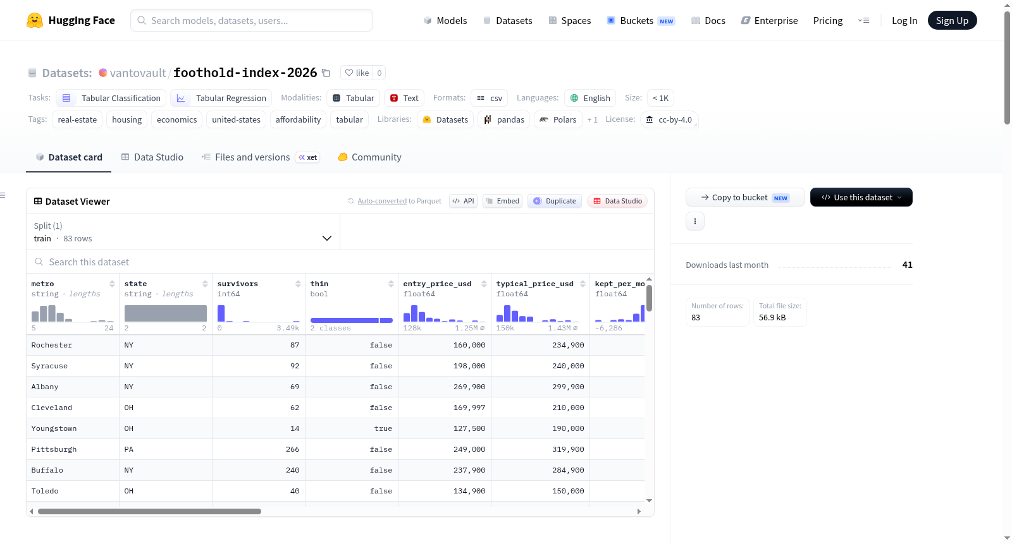Click the tabular tag
Viewport: 1012px width, 544px height.
349,119
